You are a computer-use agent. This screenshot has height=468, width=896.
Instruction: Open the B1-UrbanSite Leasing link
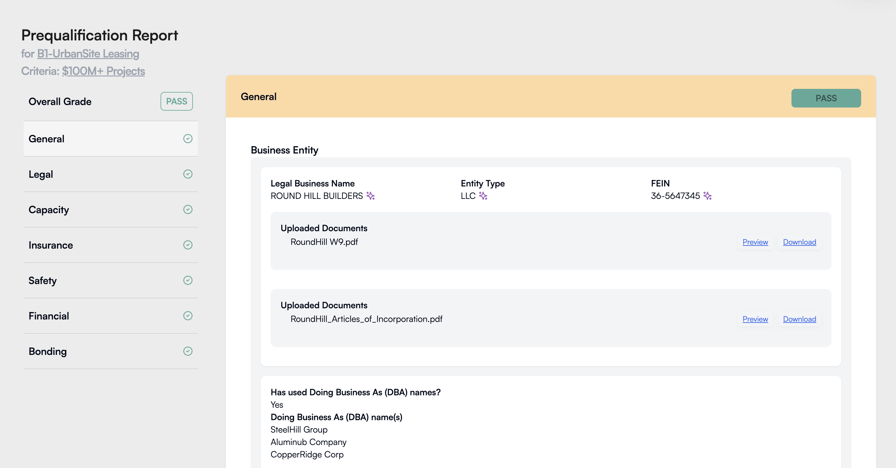pos(88,53)
